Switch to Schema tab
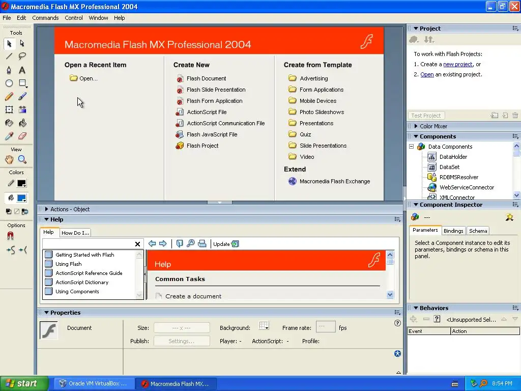 478,231
